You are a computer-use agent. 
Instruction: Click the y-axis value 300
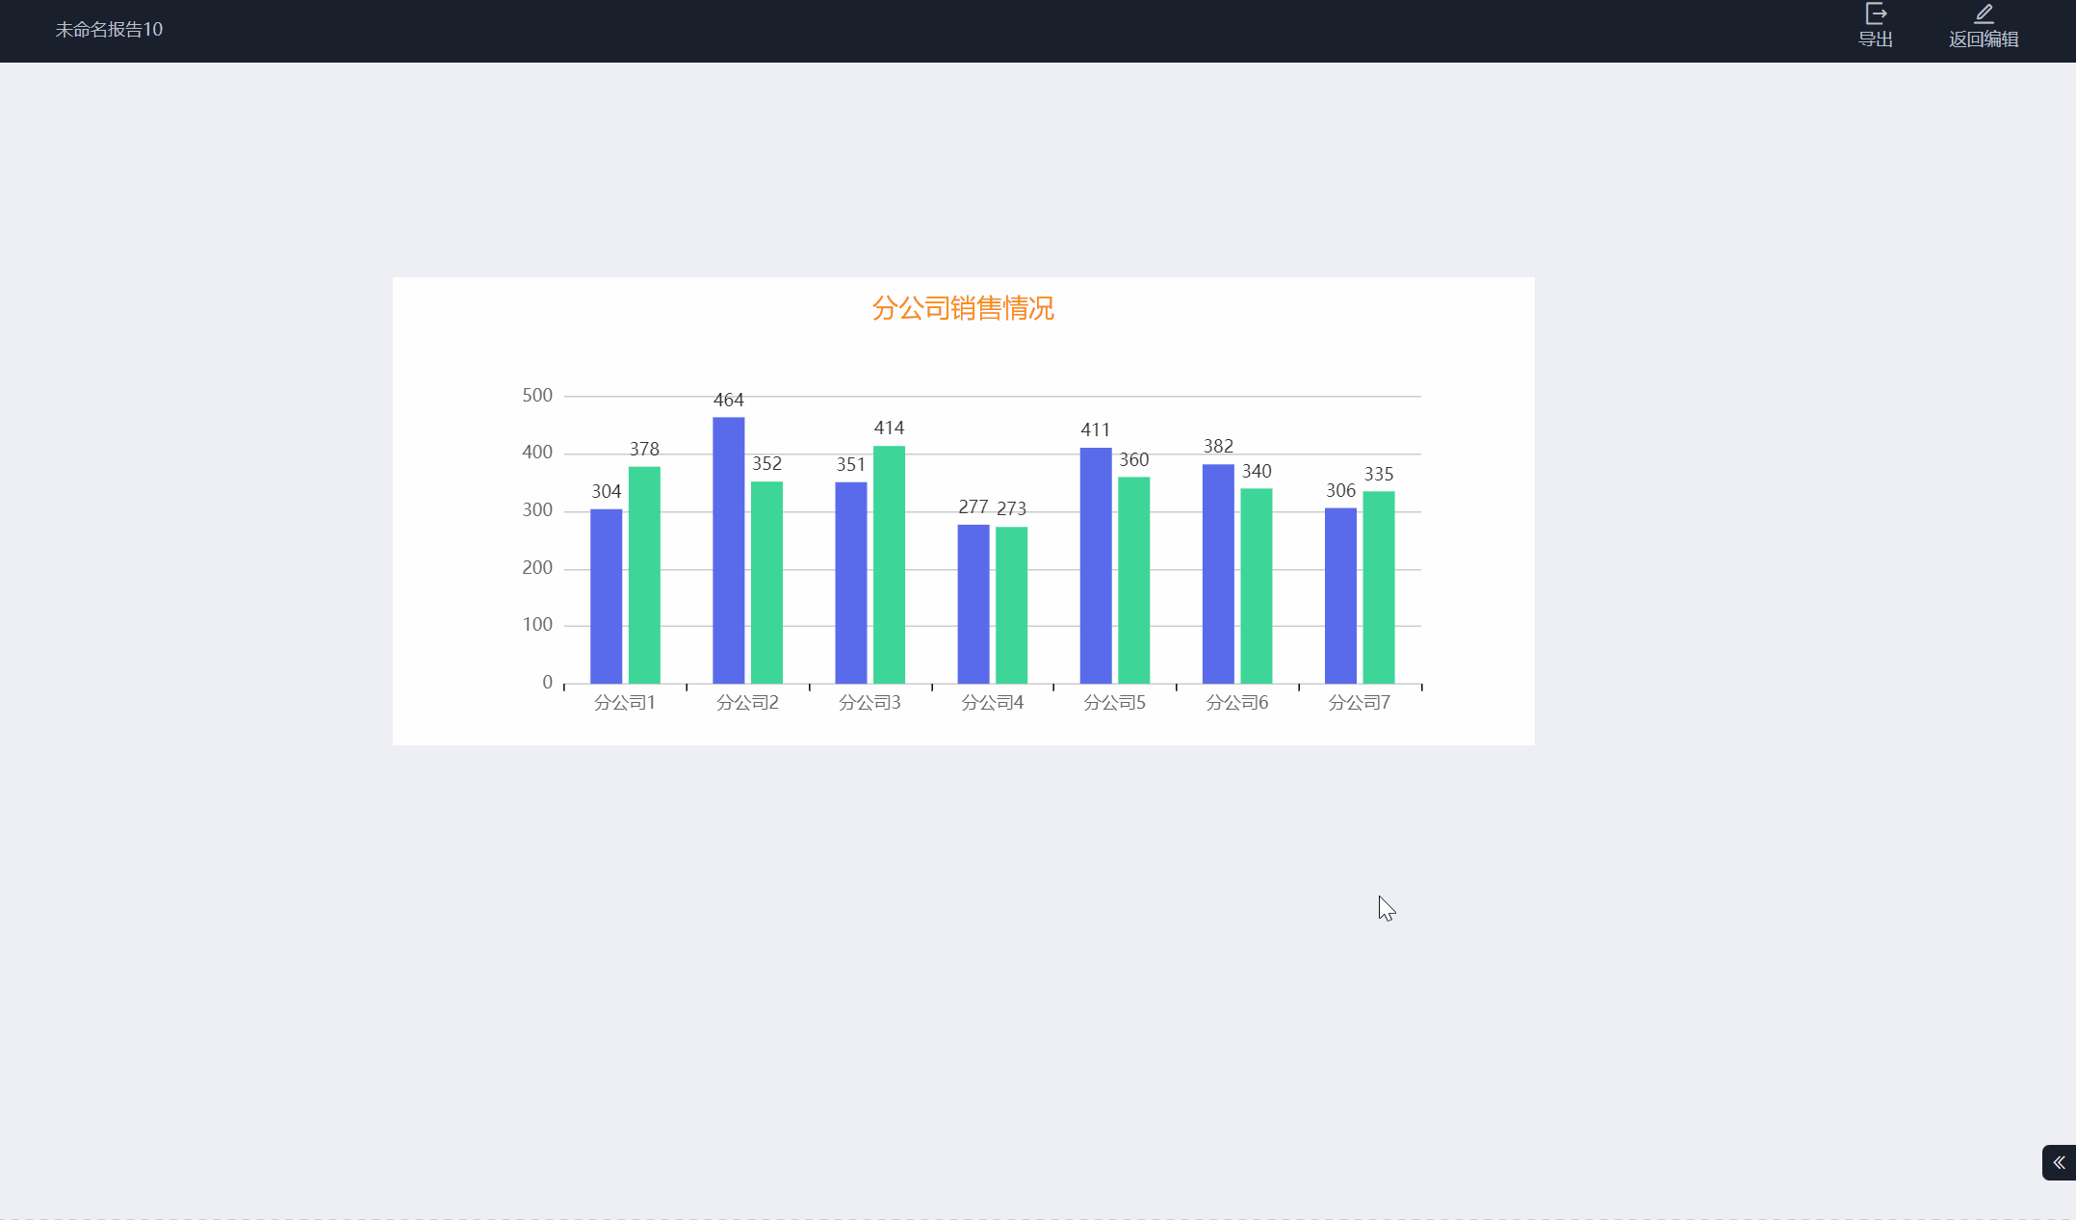(537, 510)
